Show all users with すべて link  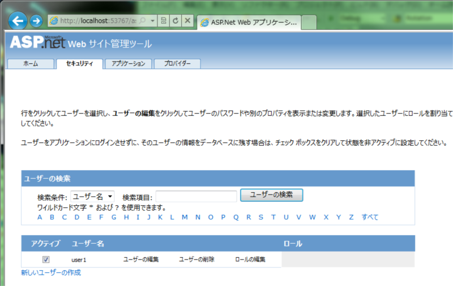[x=370, y=217]
